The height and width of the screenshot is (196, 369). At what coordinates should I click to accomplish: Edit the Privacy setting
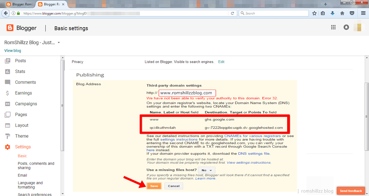221,62
